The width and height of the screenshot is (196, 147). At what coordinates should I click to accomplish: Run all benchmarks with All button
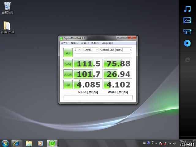(68, 52)
